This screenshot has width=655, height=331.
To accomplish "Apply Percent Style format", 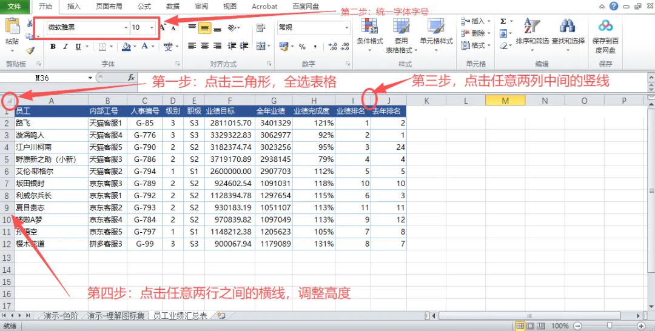I will [x=301, y=47].
